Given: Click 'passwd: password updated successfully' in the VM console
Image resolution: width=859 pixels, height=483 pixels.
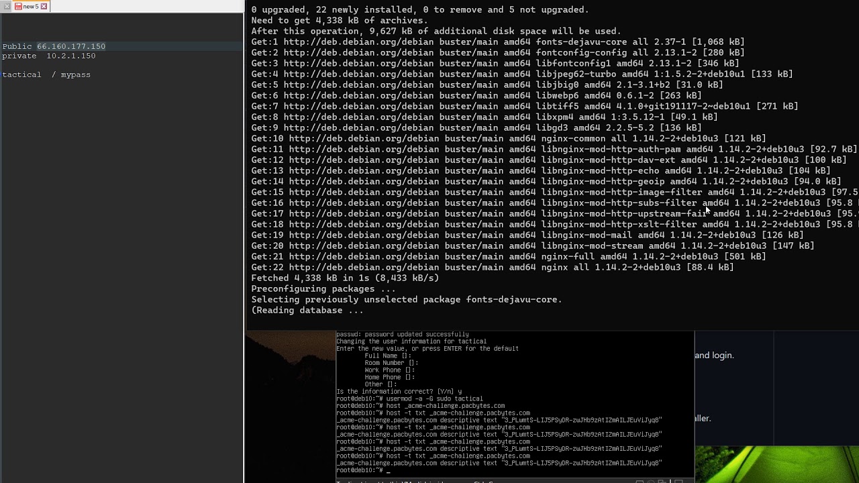Looking at the screenshot, I should coord(403,334).
